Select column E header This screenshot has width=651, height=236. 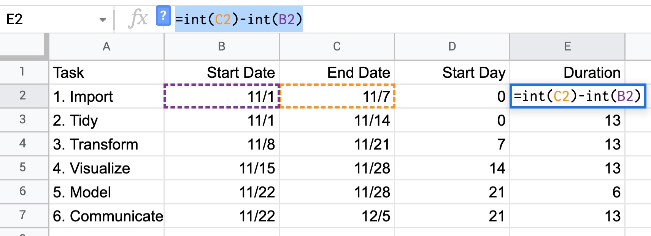[567, 47]
